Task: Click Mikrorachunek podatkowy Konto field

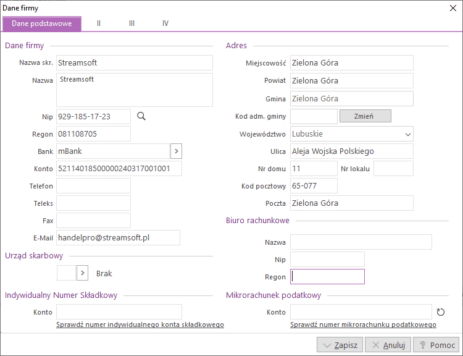Action: tap(361, 312)
